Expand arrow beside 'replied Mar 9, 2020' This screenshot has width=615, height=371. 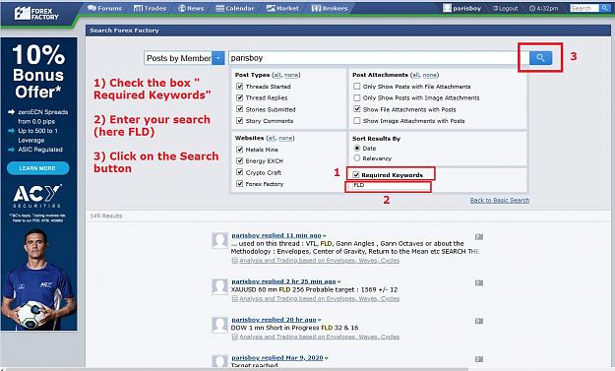click(327, 357)
